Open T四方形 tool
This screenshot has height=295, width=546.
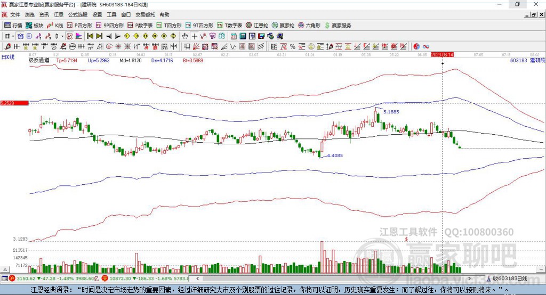169,26
